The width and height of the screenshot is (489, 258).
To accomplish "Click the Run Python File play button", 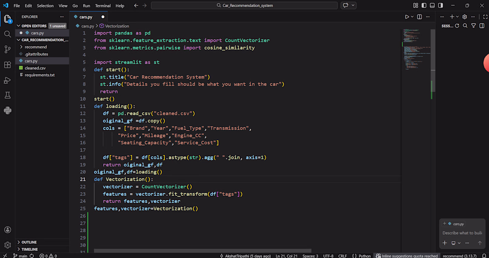I will (406, 17).
